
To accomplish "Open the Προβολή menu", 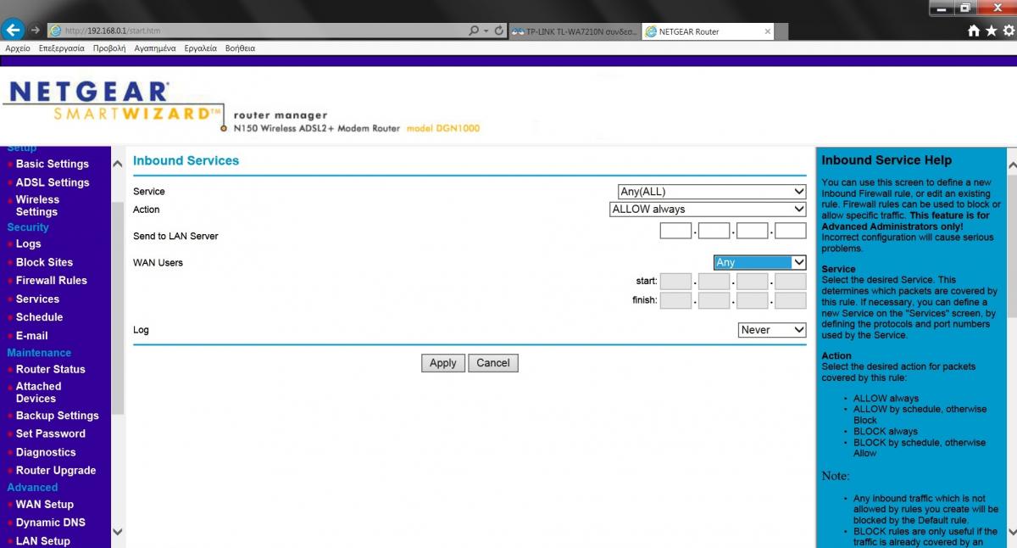I will (109, 48).
